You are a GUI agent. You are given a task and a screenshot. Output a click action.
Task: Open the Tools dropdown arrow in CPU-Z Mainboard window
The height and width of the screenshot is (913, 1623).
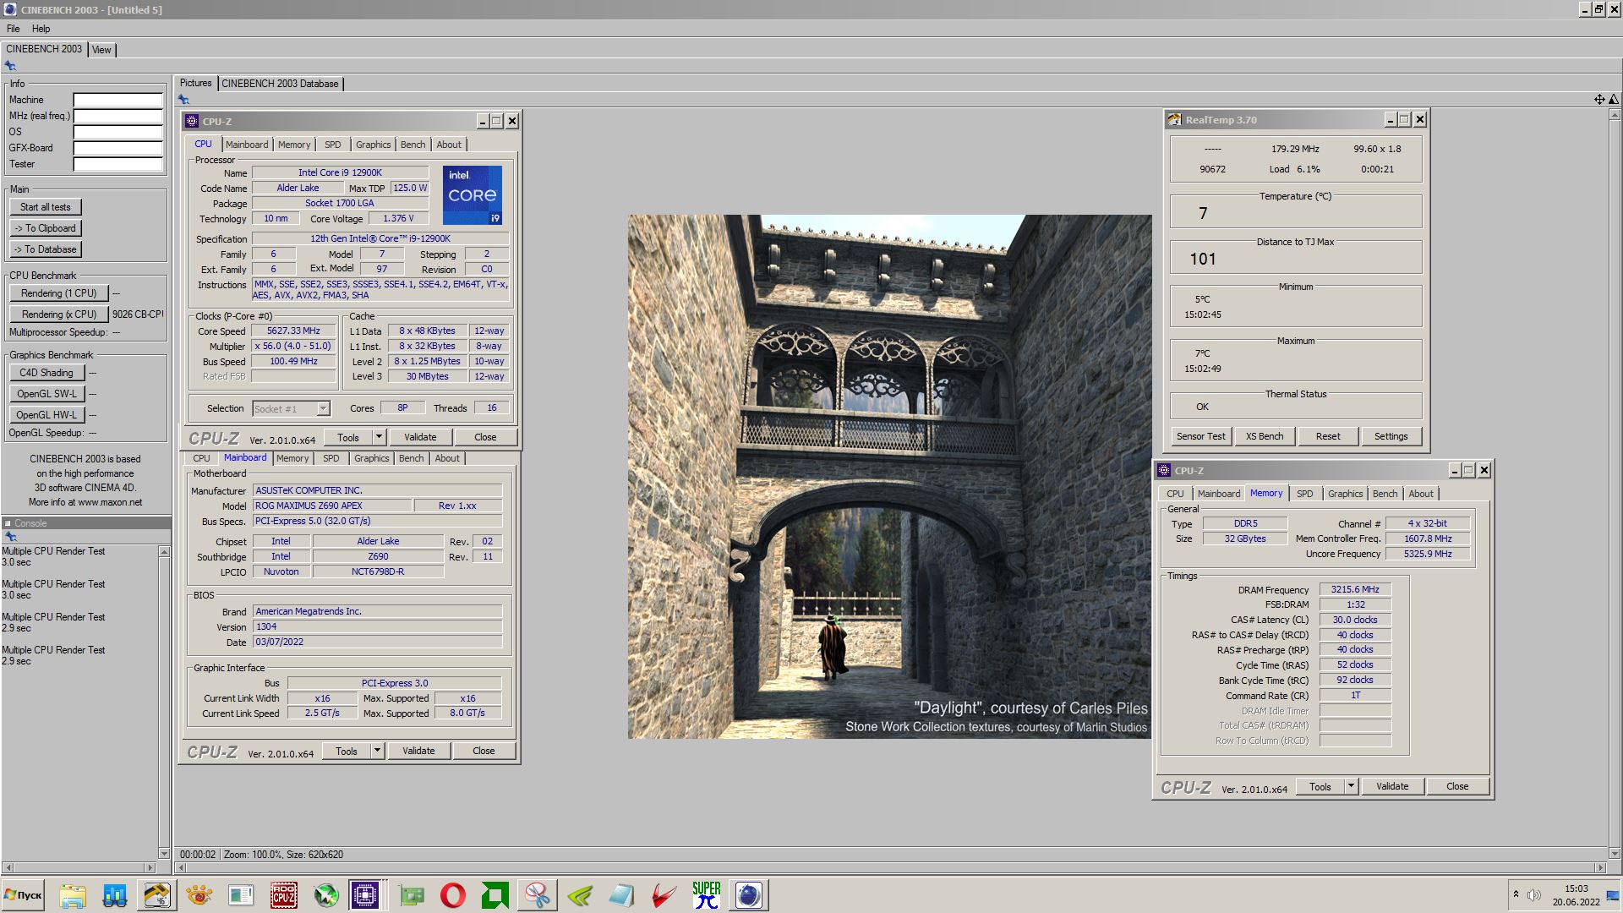coord(378,751)
